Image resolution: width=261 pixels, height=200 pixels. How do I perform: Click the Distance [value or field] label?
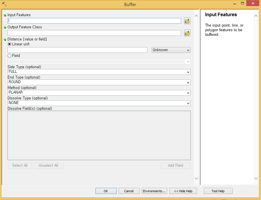[x=27, y=39]
